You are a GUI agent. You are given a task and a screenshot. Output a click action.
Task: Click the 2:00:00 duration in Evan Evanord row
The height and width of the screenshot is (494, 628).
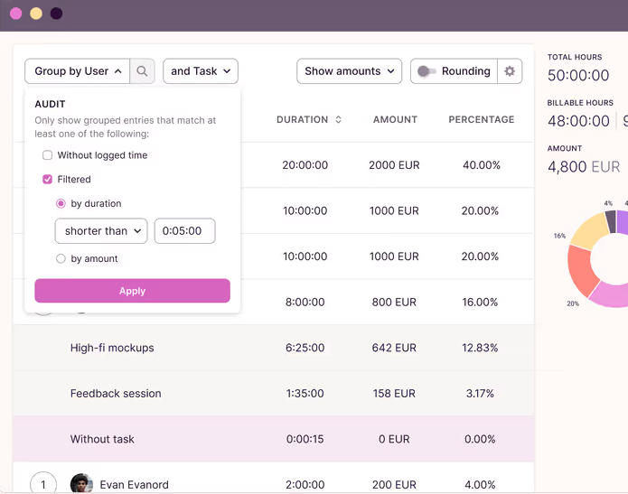[x=305, y=484]
